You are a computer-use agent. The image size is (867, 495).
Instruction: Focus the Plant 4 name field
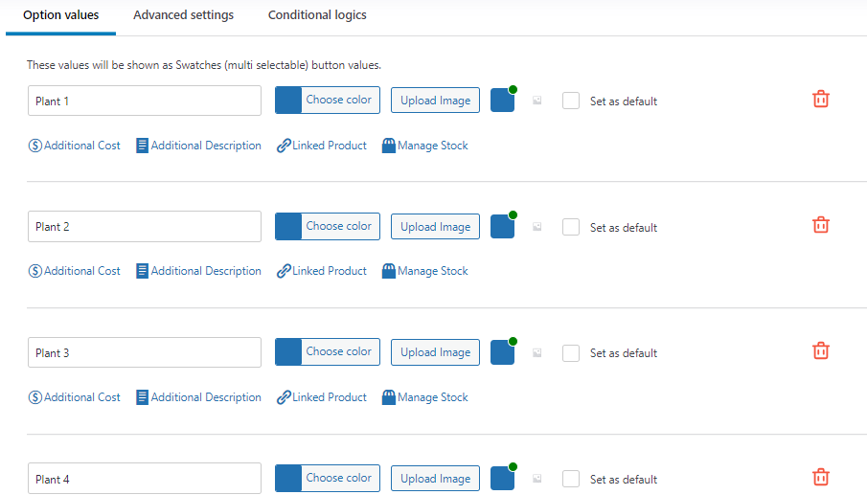click(x=145, y=479)
